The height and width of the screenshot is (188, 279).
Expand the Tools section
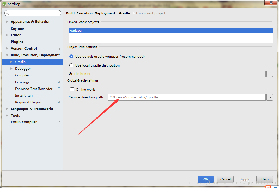point(7,115)
